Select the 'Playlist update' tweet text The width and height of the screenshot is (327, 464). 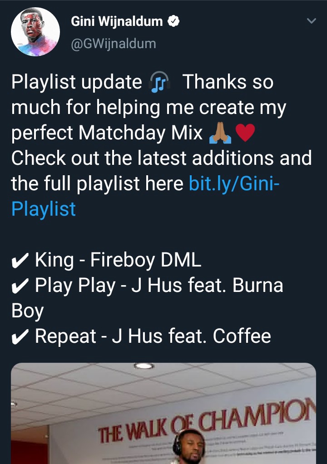point(77,82)
